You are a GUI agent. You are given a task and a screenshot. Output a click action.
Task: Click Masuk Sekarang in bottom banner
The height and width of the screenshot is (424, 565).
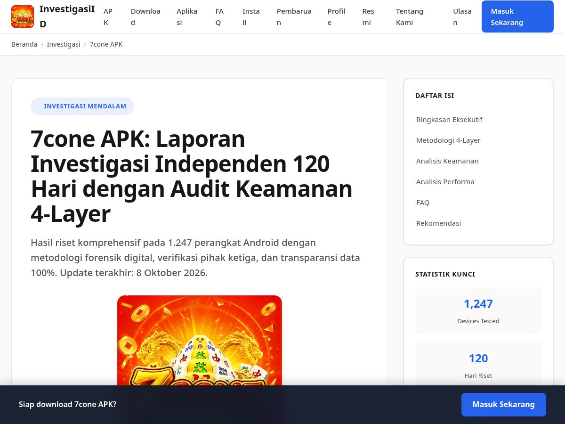(x=504, y=405)
